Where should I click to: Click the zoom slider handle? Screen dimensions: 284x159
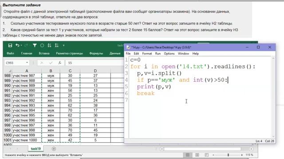[228, 155]
